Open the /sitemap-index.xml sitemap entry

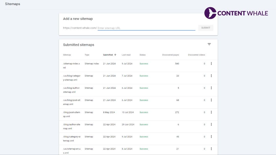click(72, 66)
